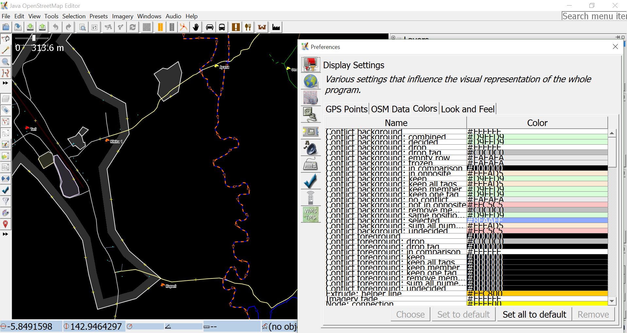Switch to the OSM Data tab
Screen dimensions: 627x333
click(390, 109)
